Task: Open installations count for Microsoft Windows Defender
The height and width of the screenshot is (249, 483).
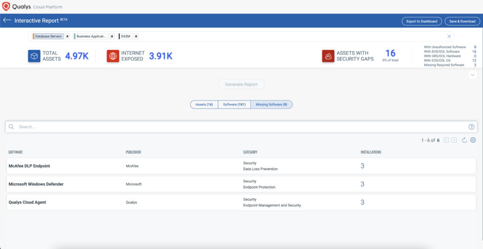Action: pyautogui.click(x=362, y=184)
